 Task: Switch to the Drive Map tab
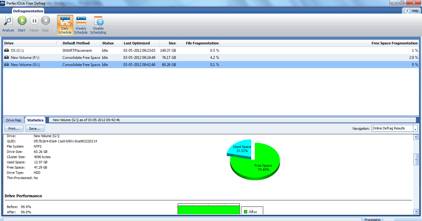tap(14, 120)
